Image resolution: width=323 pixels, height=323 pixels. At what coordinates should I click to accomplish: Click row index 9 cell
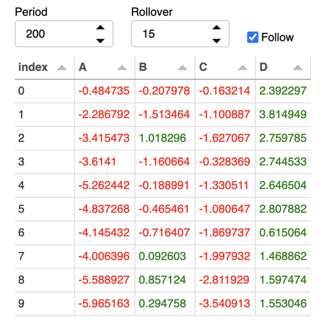(45, 304)
